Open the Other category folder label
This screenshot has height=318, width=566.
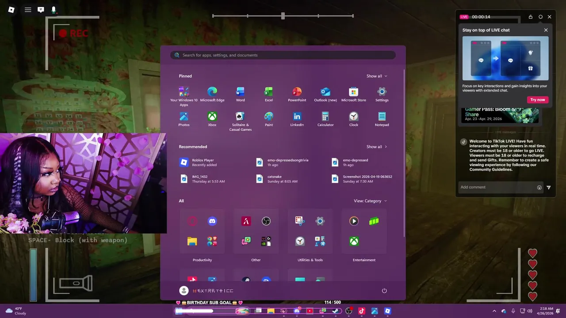point(256,260)
